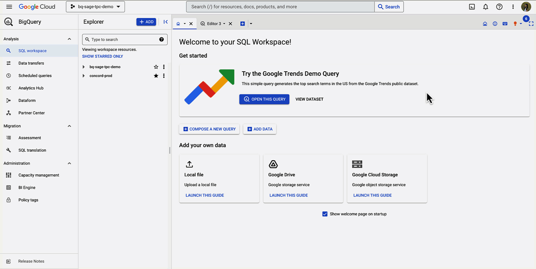Open Scheduled queries in sidebar

35,75
